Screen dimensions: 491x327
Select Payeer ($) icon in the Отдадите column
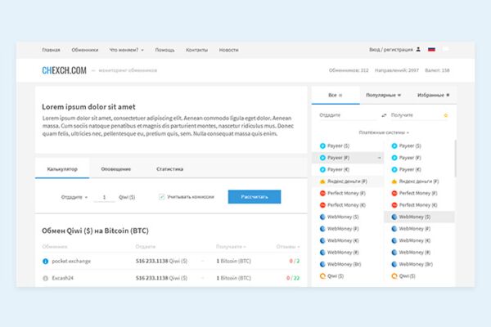pos(322,146)
